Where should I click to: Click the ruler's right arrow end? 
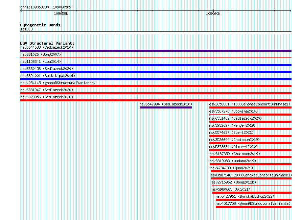(x=291, y=11)
